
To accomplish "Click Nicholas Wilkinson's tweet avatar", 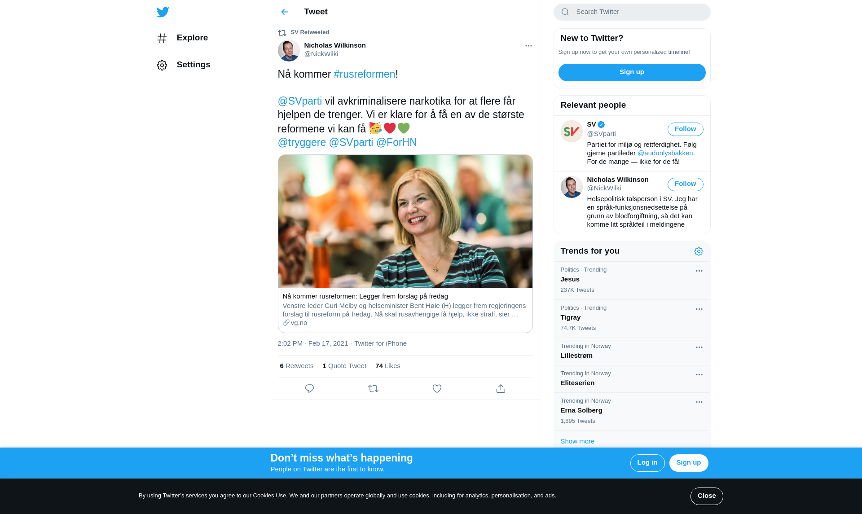I will pos(289,50).
